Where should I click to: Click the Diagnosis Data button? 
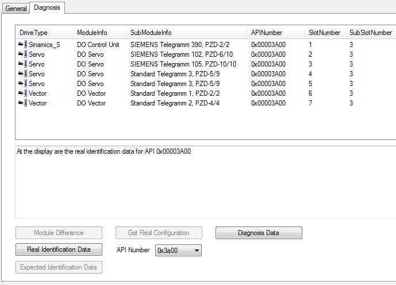(259, 233)
